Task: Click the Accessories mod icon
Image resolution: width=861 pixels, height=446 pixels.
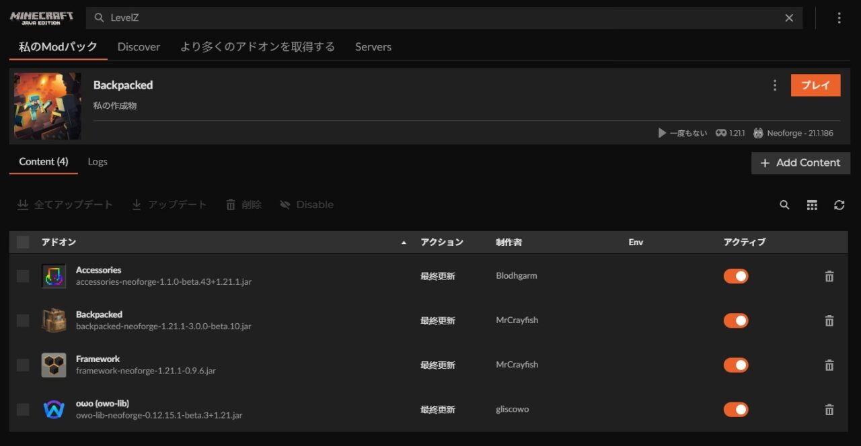Action: coord(54,276)
